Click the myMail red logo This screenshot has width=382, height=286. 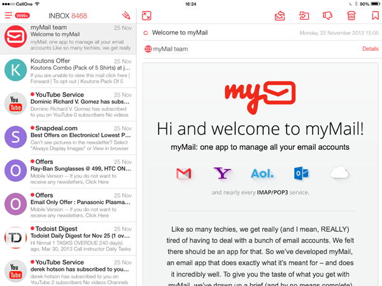260,97
